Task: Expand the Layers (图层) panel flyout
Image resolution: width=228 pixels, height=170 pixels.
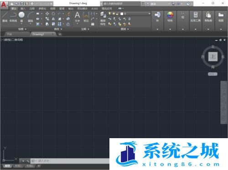Action: [x=125, y=29]
